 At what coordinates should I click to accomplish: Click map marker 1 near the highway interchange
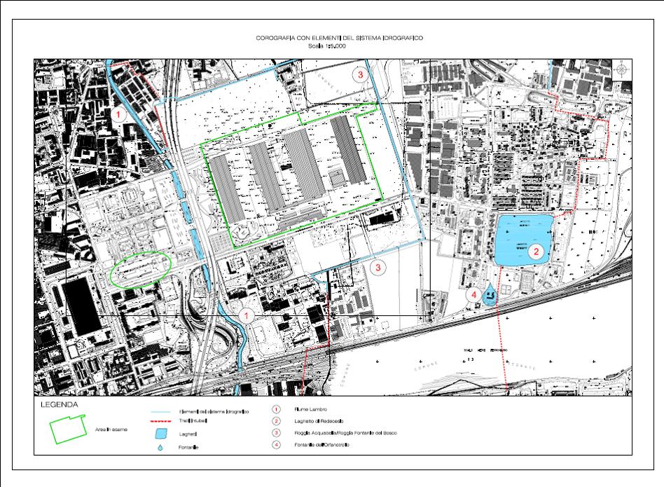pos(247,316)
